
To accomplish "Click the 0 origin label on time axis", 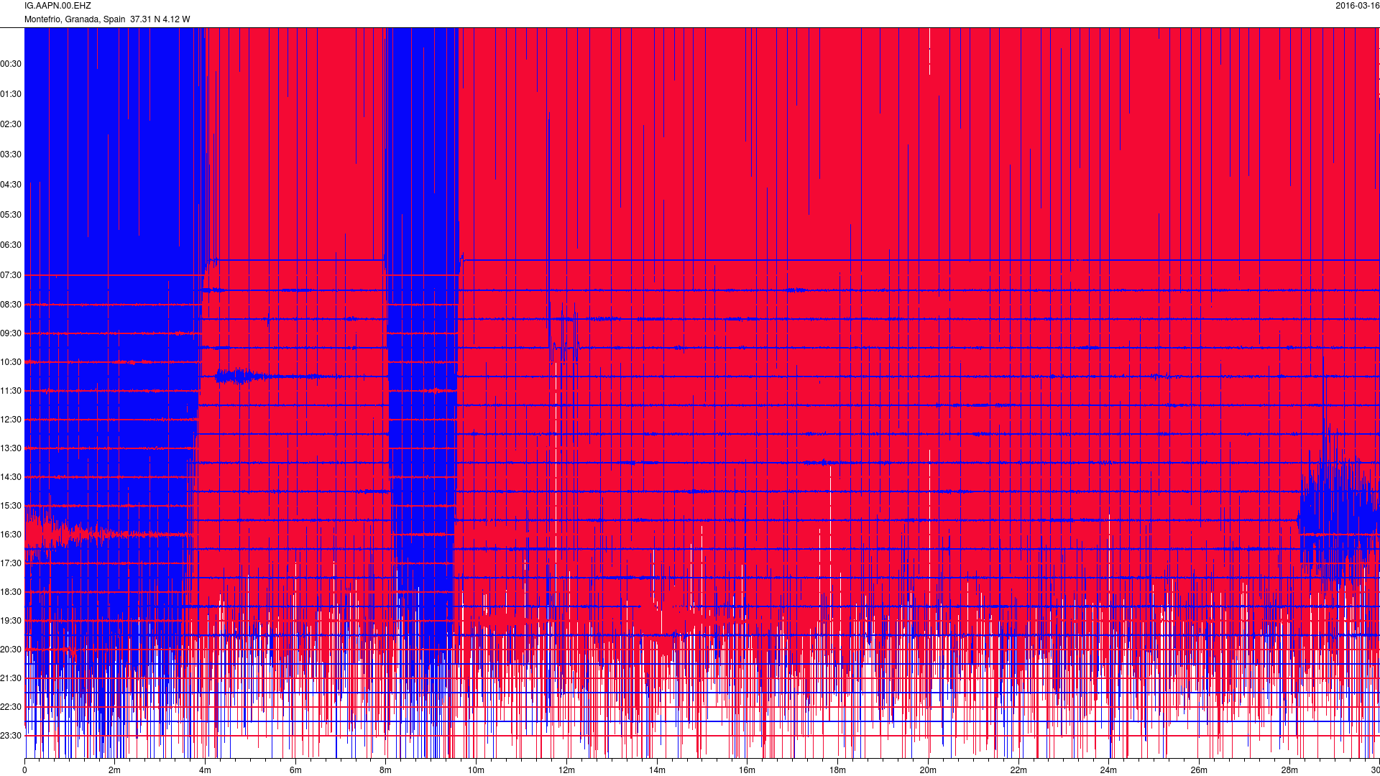I will pos(24,770).
